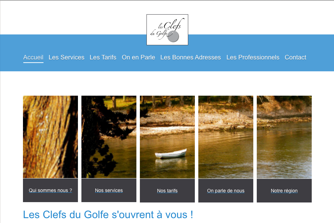This screenshot has height=223, width=334.
Task: Click the Les Clefs du Golfe logo
Action: [167, 30]
